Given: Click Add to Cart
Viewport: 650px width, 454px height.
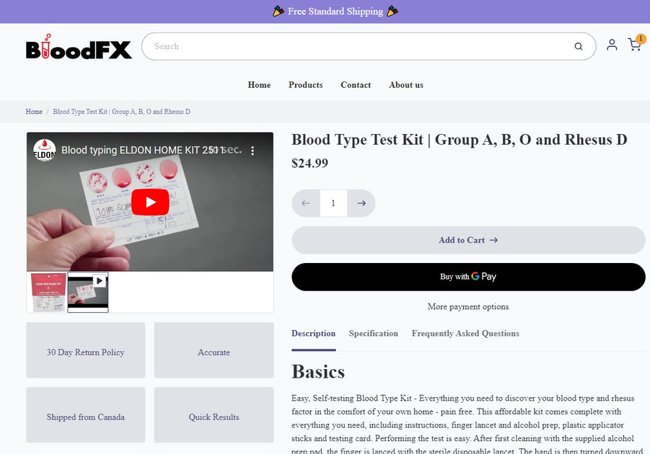Looking at the screenshot, I should click(468, 239).
